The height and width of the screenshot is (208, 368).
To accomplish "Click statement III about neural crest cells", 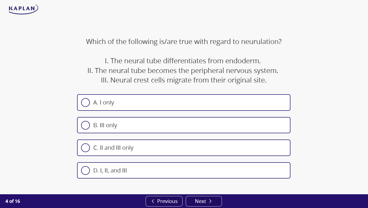I will click(183, 80).
